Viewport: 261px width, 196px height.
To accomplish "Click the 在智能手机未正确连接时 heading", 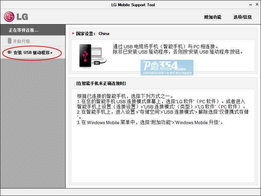I will 101,83.
